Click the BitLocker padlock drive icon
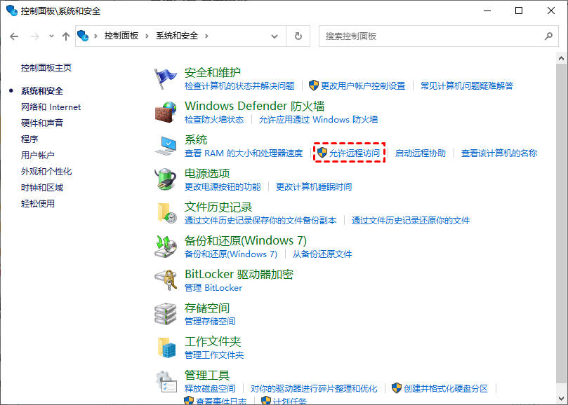This screenshot has height=405, width=568. pyautogui.click(x=166, y=280)
